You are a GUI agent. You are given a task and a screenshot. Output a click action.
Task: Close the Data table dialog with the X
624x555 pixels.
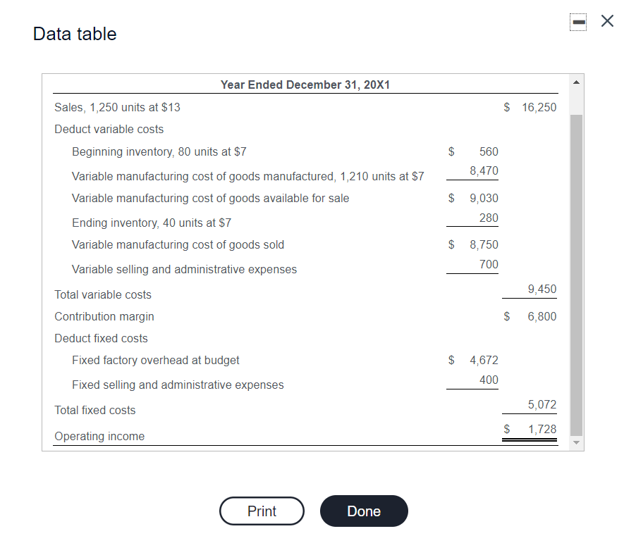tap(607, 20)
